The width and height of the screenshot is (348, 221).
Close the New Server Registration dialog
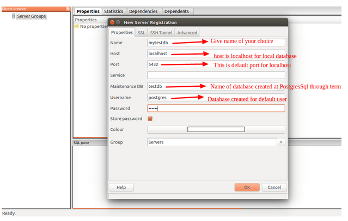click(112, 22)
